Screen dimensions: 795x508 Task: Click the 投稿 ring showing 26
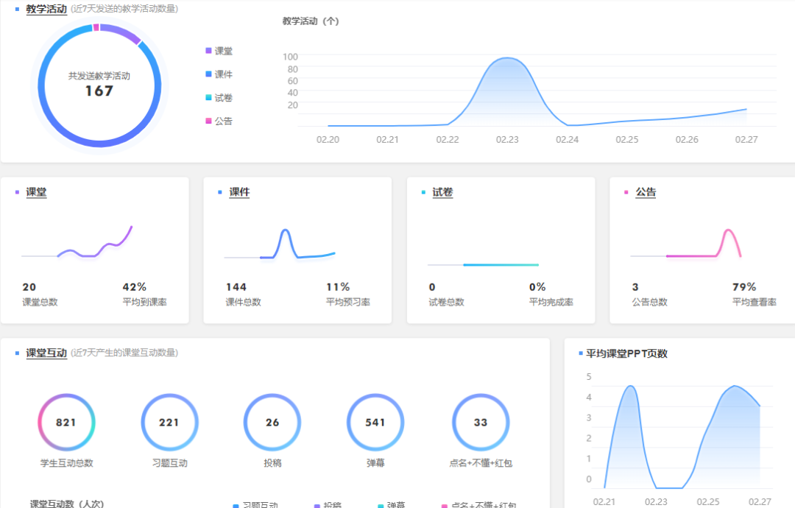[272, 423]
